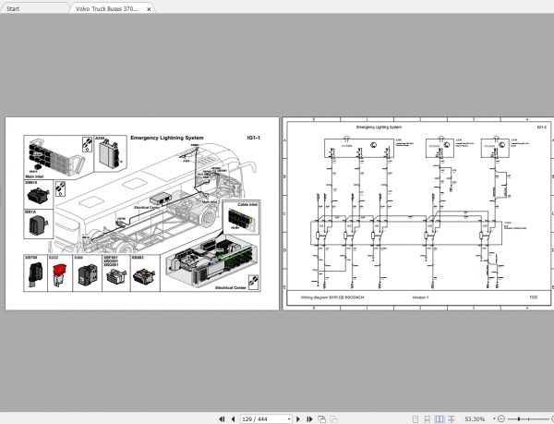554x424 pixels.
Task: Click the 53.30% zoom percentage value
Action: 475,419
